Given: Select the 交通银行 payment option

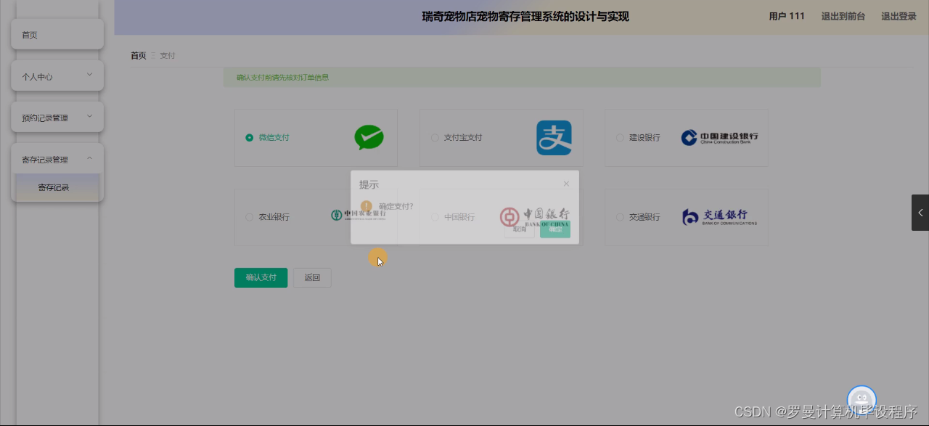Looking at the screenshot, I should 620,216.
